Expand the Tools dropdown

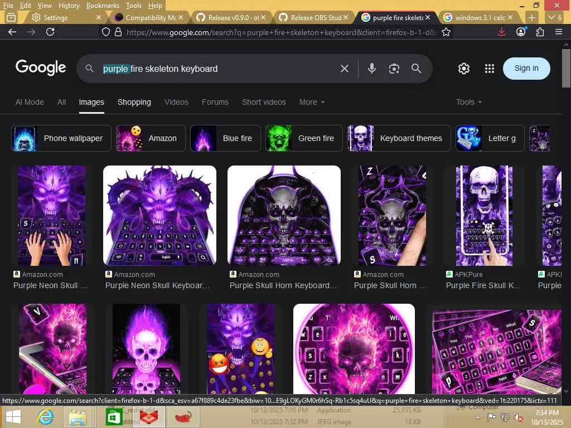[x=469, y=103]
